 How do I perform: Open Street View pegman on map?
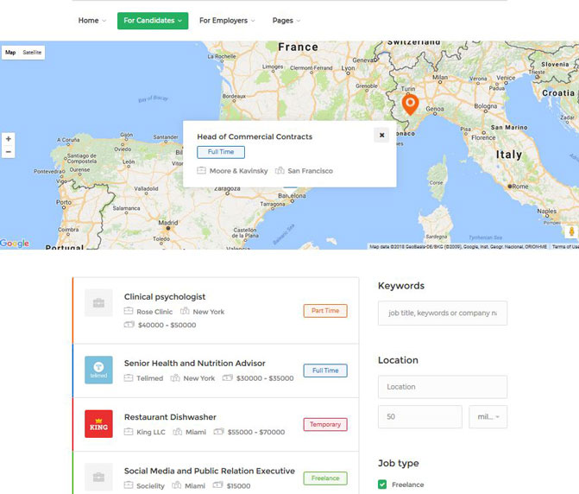pyautogui.click(x=571, y=232)
